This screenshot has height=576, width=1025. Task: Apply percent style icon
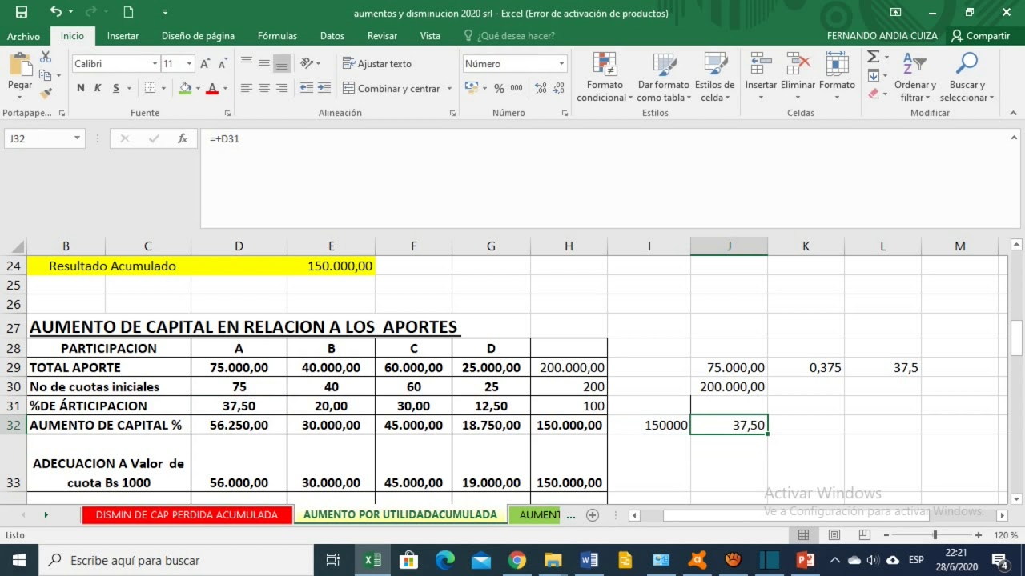pyautogui.click(x=499, y=88)
